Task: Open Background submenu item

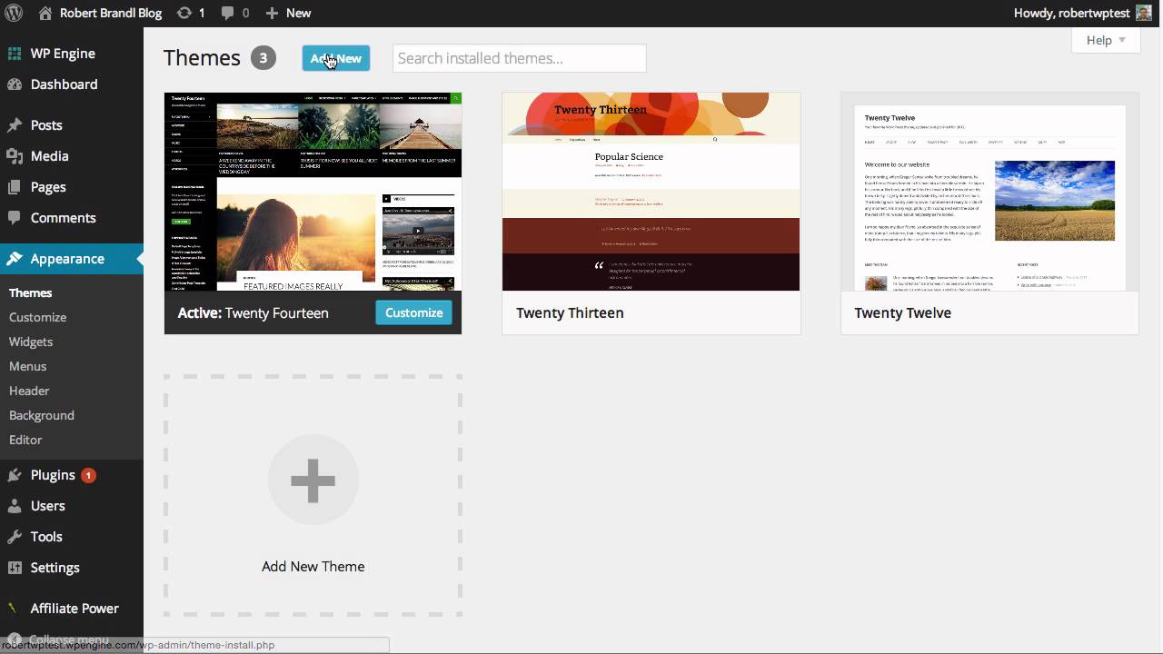Action: pyautogui.click(x=42, y=415)
